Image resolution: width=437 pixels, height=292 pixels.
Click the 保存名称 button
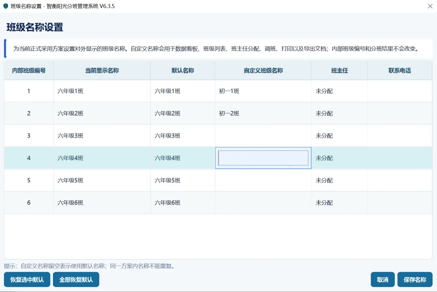click(x=415, y=279)
